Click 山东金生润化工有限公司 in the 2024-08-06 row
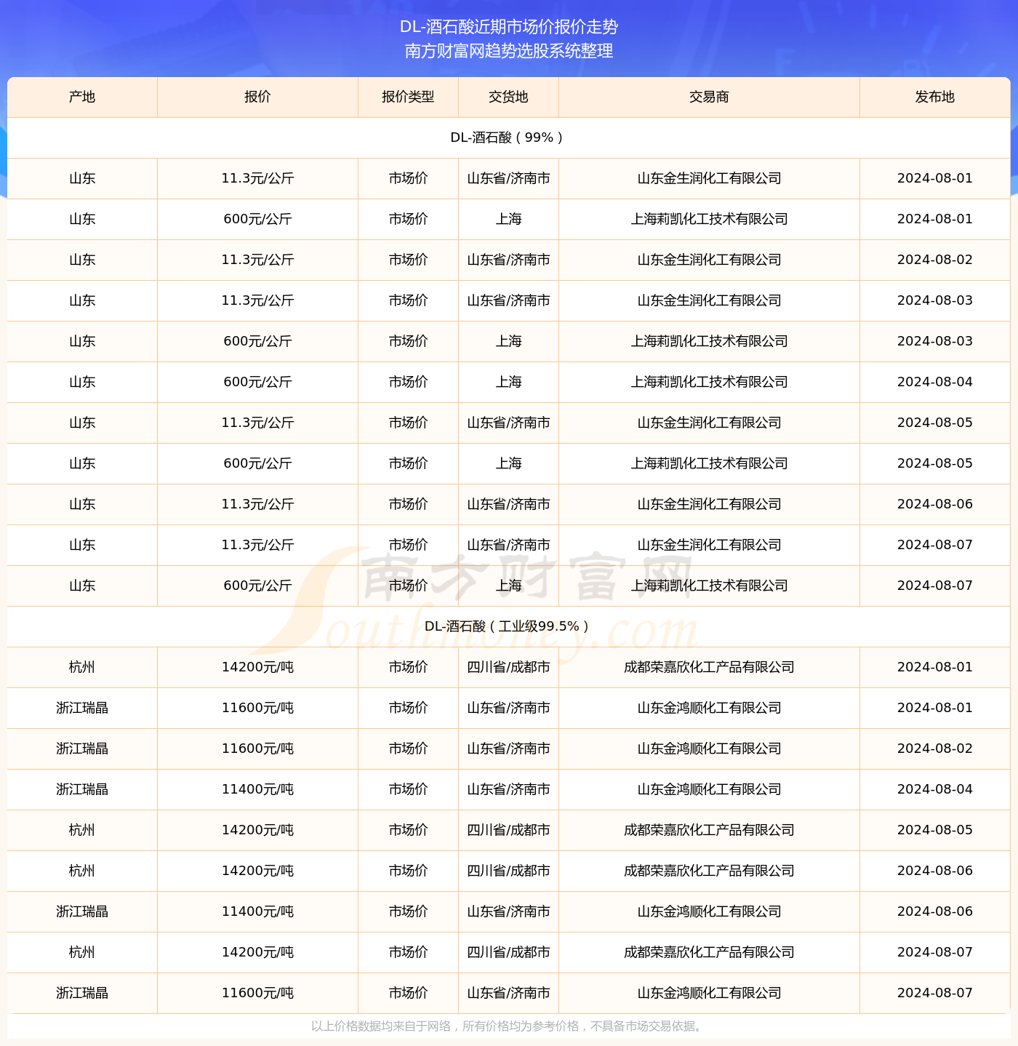Image resolution: width=1018 pixels, height=1046 pixels. click(x=709, y=504)
